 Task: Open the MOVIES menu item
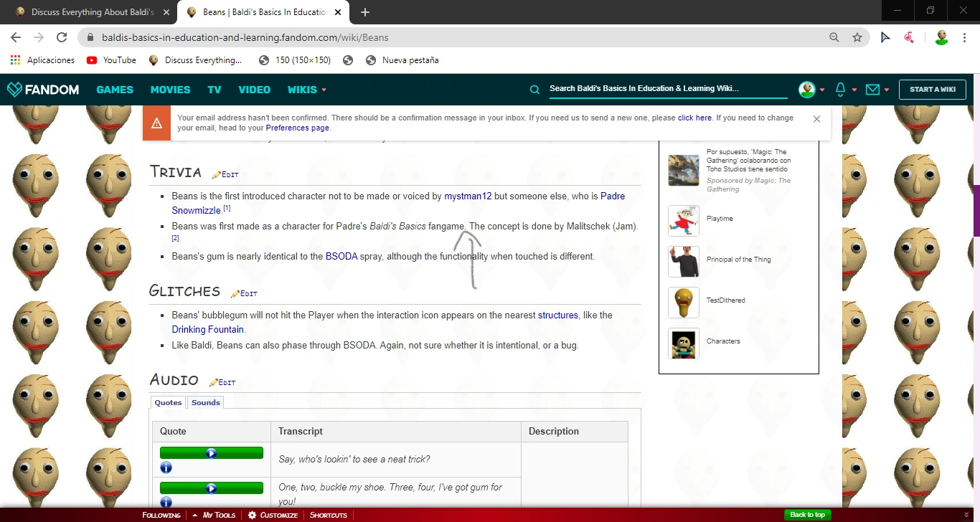pos(170,90)
